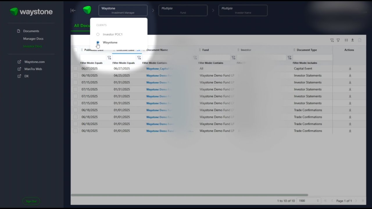Click the 'Capital Event' cell

[303, 69]
